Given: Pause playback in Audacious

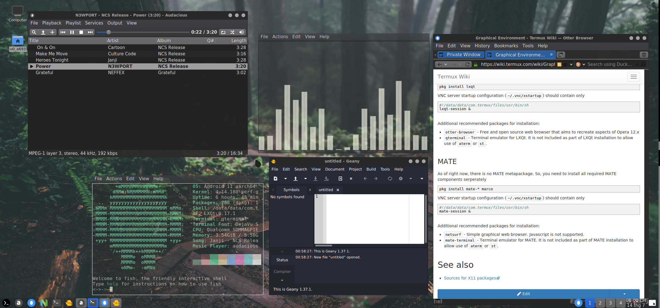Looking at the screenshot, I should point(72,32).
